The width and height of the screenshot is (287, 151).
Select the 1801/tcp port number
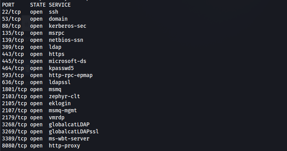coord(14,89)
